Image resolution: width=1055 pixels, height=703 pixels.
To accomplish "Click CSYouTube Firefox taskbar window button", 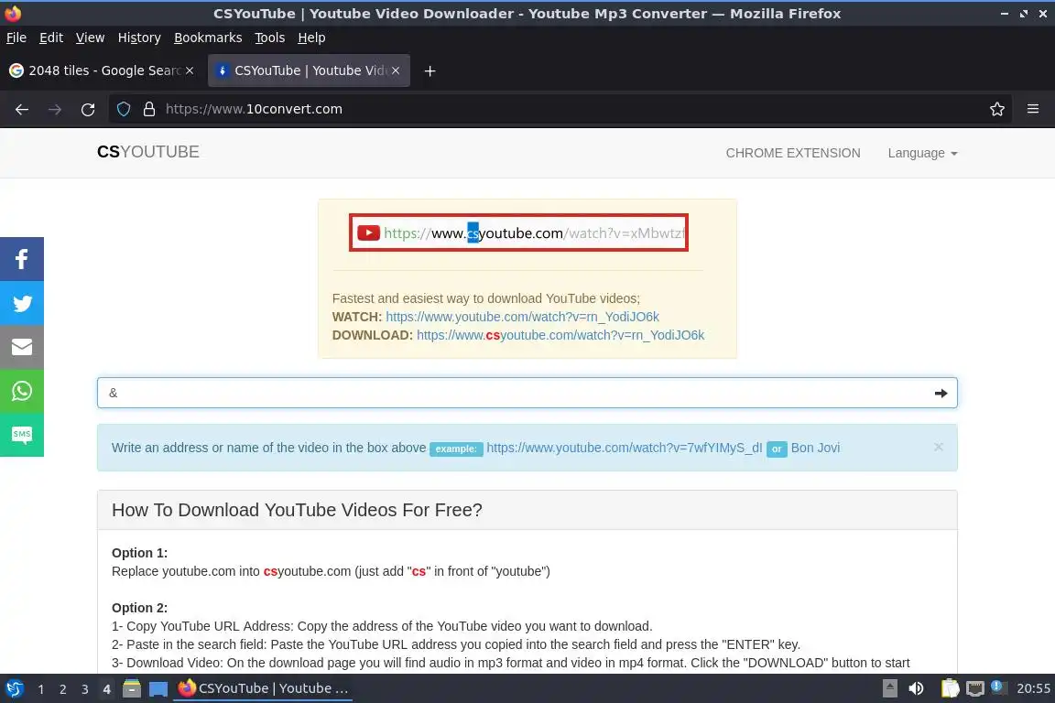I will (x=263, y=689).
